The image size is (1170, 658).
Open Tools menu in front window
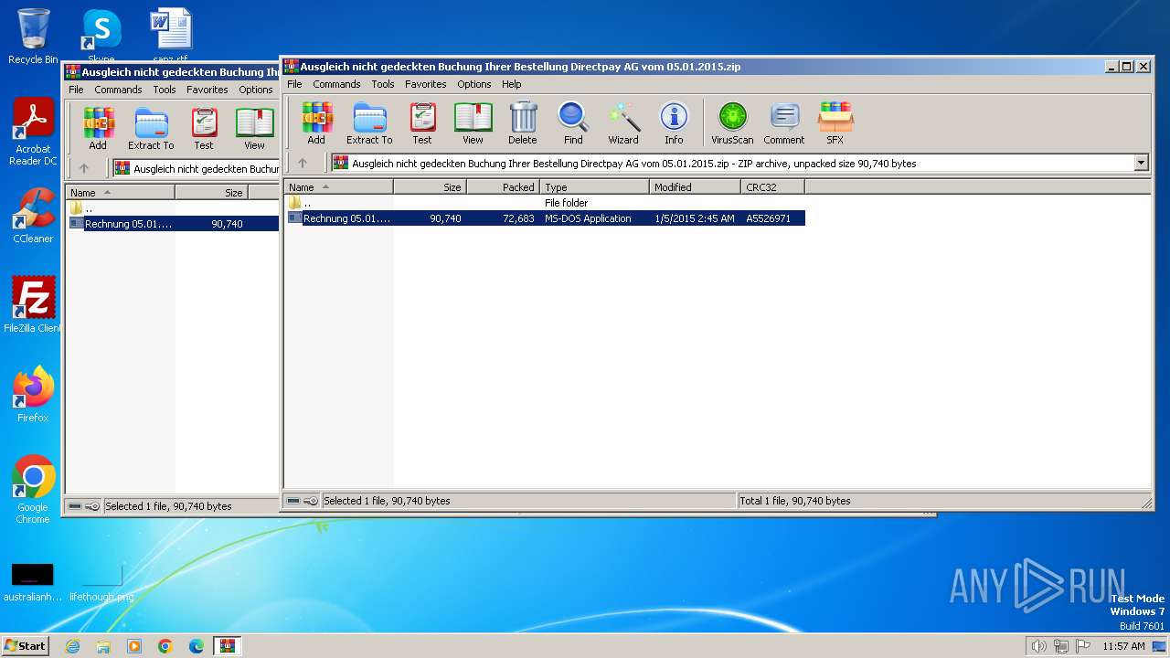coord(383,84)
